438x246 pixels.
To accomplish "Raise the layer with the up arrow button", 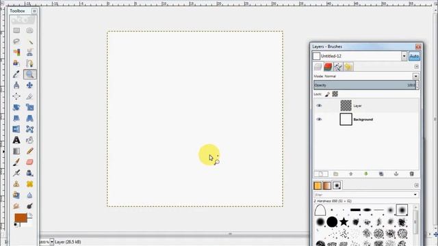I will pos(351,174).
